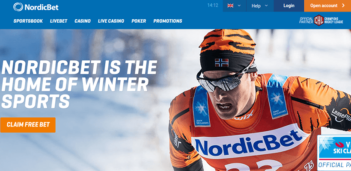Click the Norwegian flag on skier's hat
The height and width of the screenshot is (171, 351).
point(222,62)
